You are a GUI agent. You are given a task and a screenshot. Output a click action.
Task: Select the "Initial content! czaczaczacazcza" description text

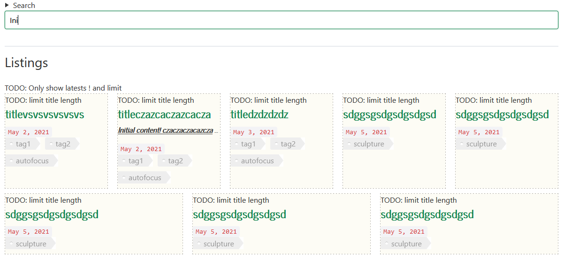[165, 130]
